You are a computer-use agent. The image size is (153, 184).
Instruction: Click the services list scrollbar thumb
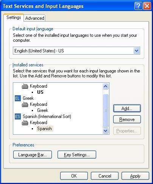point(105,110)
